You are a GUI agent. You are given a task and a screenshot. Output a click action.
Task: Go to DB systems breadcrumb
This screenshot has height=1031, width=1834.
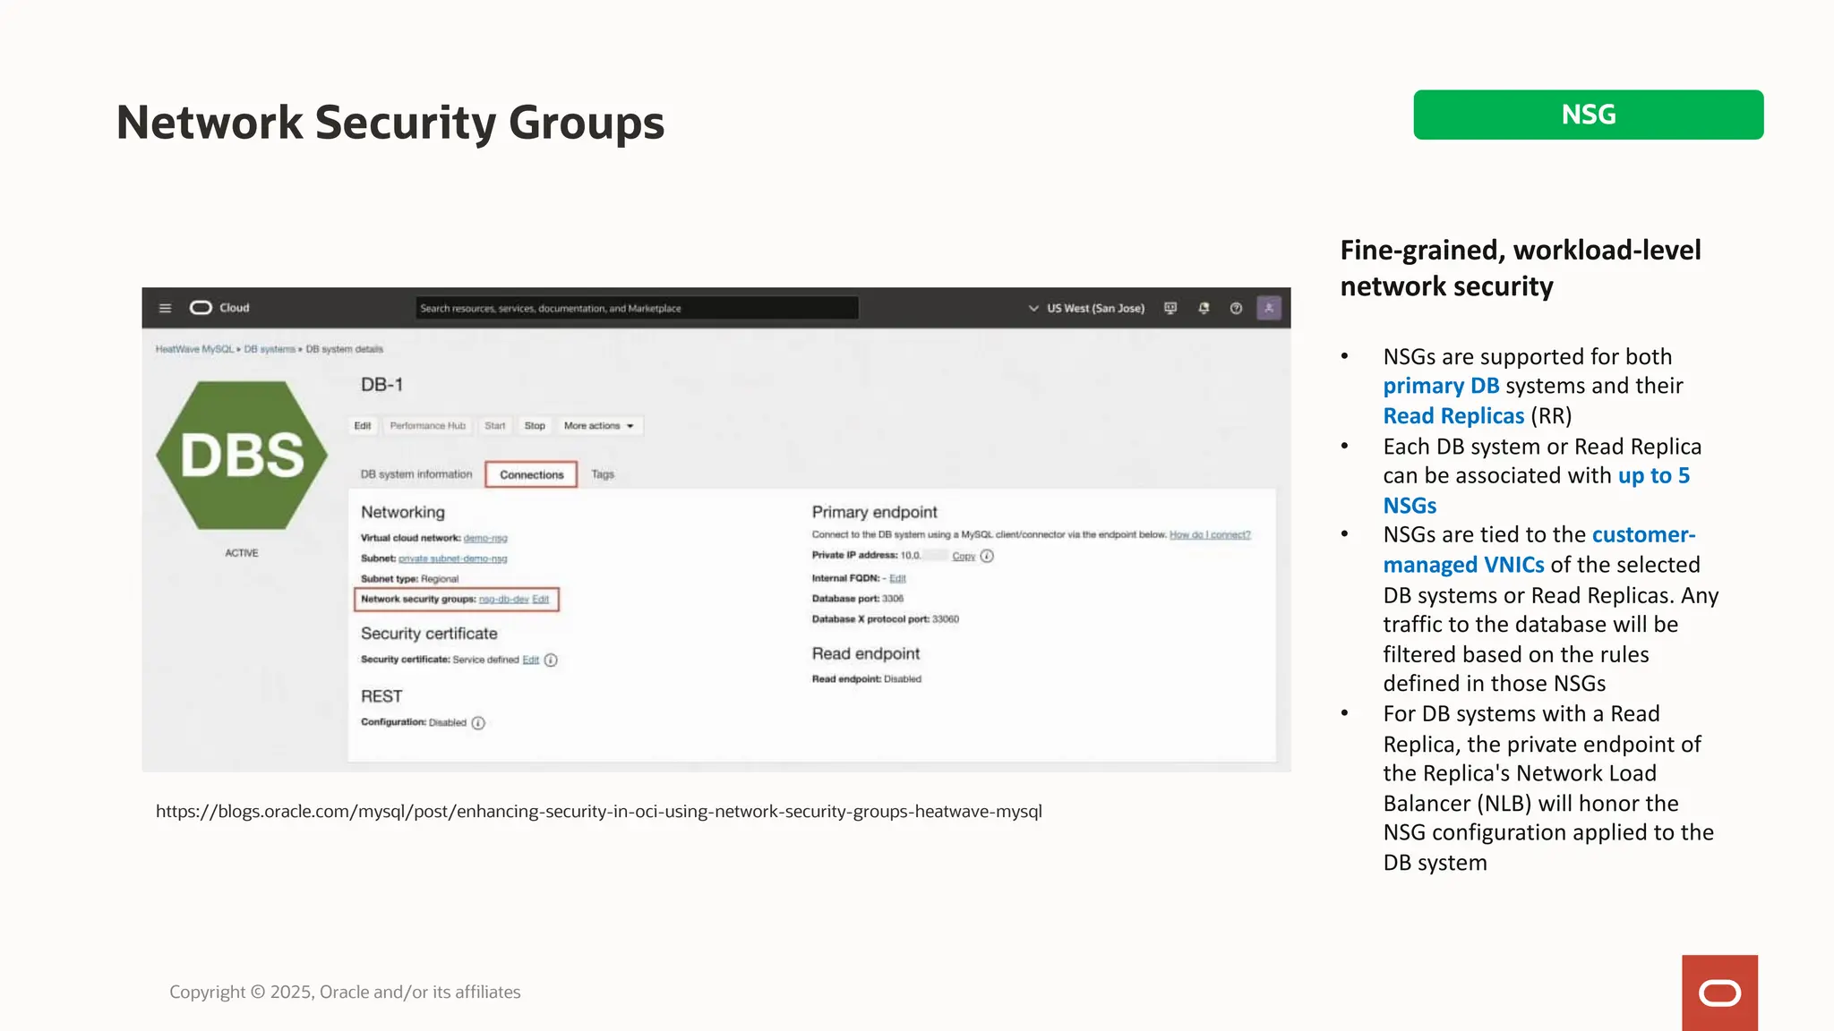tap(270, 349)
